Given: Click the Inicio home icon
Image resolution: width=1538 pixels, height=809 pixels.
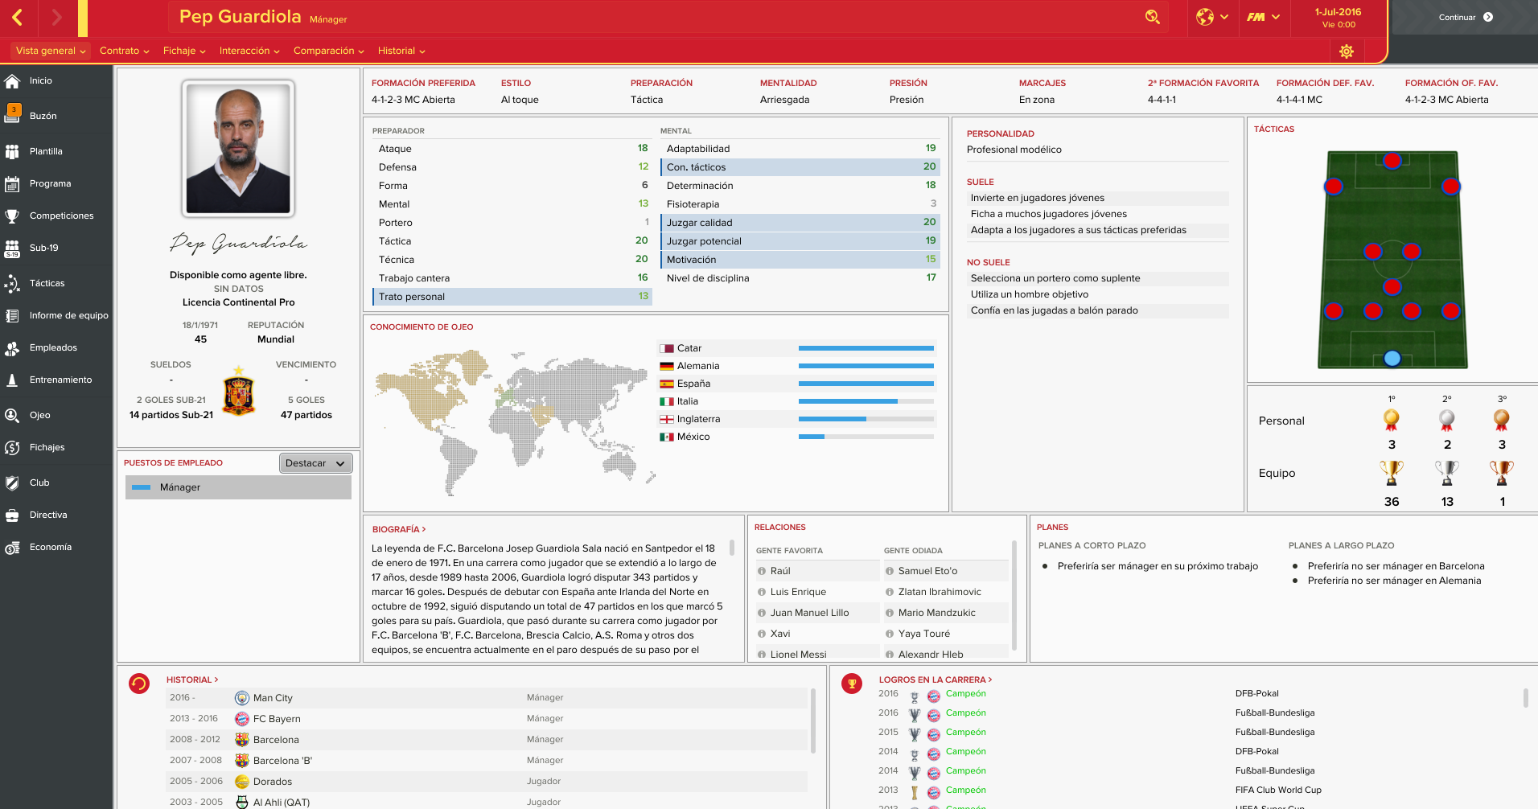Looking at the screenshot, I should [12, 80].
